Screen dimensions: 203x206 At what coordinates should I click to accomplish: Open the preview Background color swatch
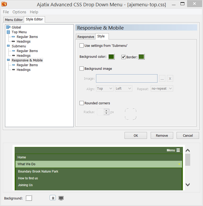coord(29,198)
